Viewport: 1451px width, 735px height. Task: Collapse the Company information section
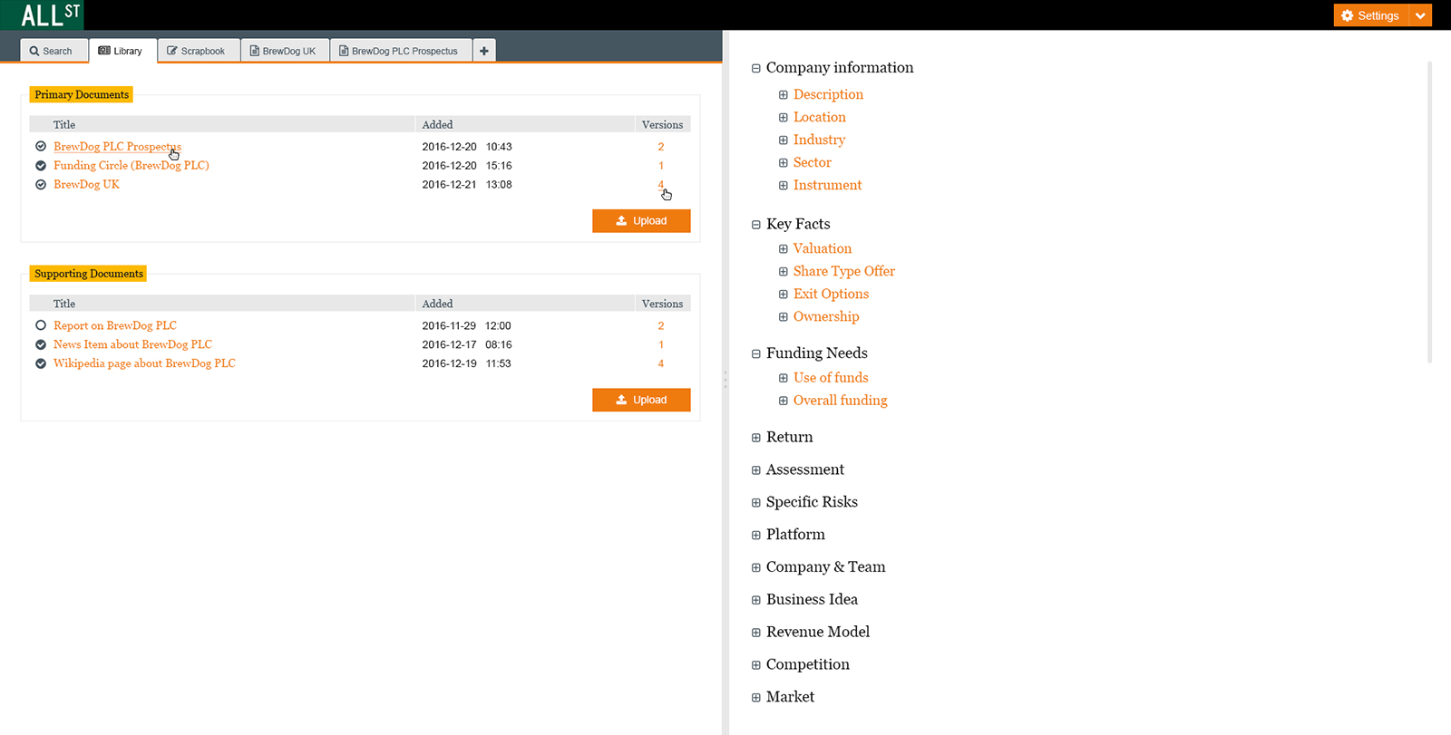point(756,68)
